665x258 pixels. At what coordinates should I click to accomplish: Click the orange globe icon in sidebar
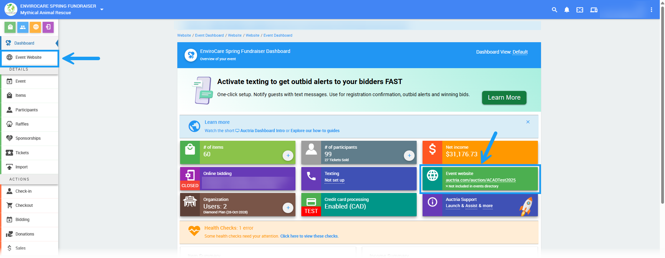35,27
